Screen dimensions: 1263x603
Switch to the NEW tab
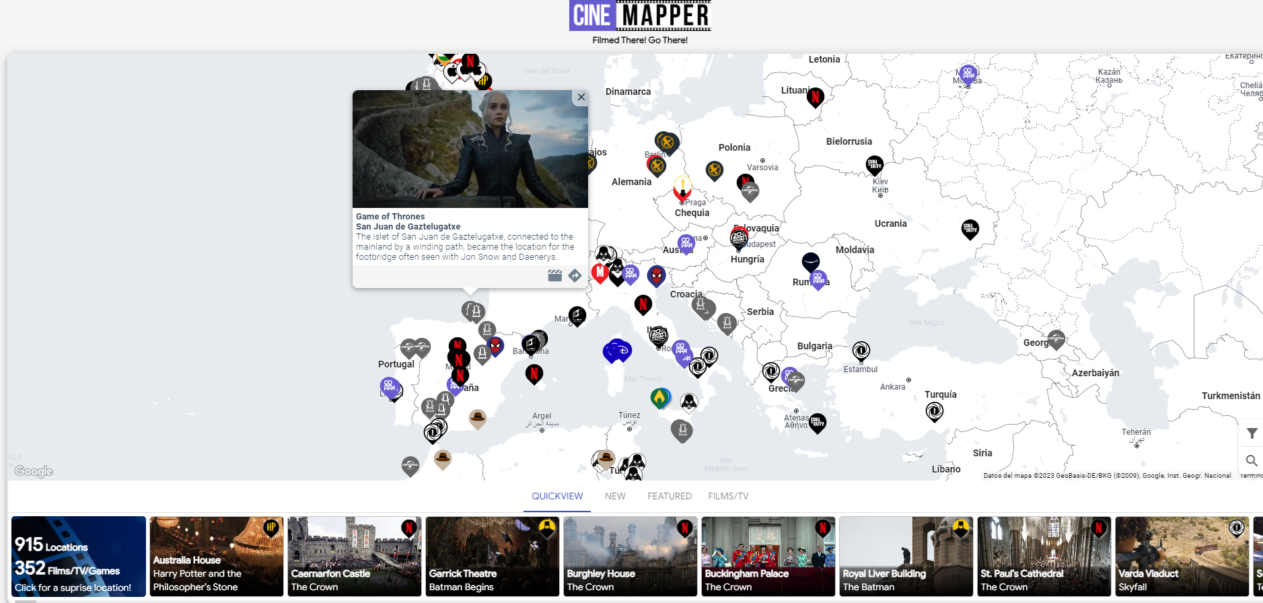[x=615, y=496]
